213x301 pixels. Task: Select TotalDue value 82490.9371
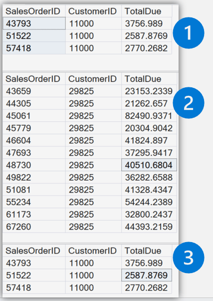(x=149, y=116)
